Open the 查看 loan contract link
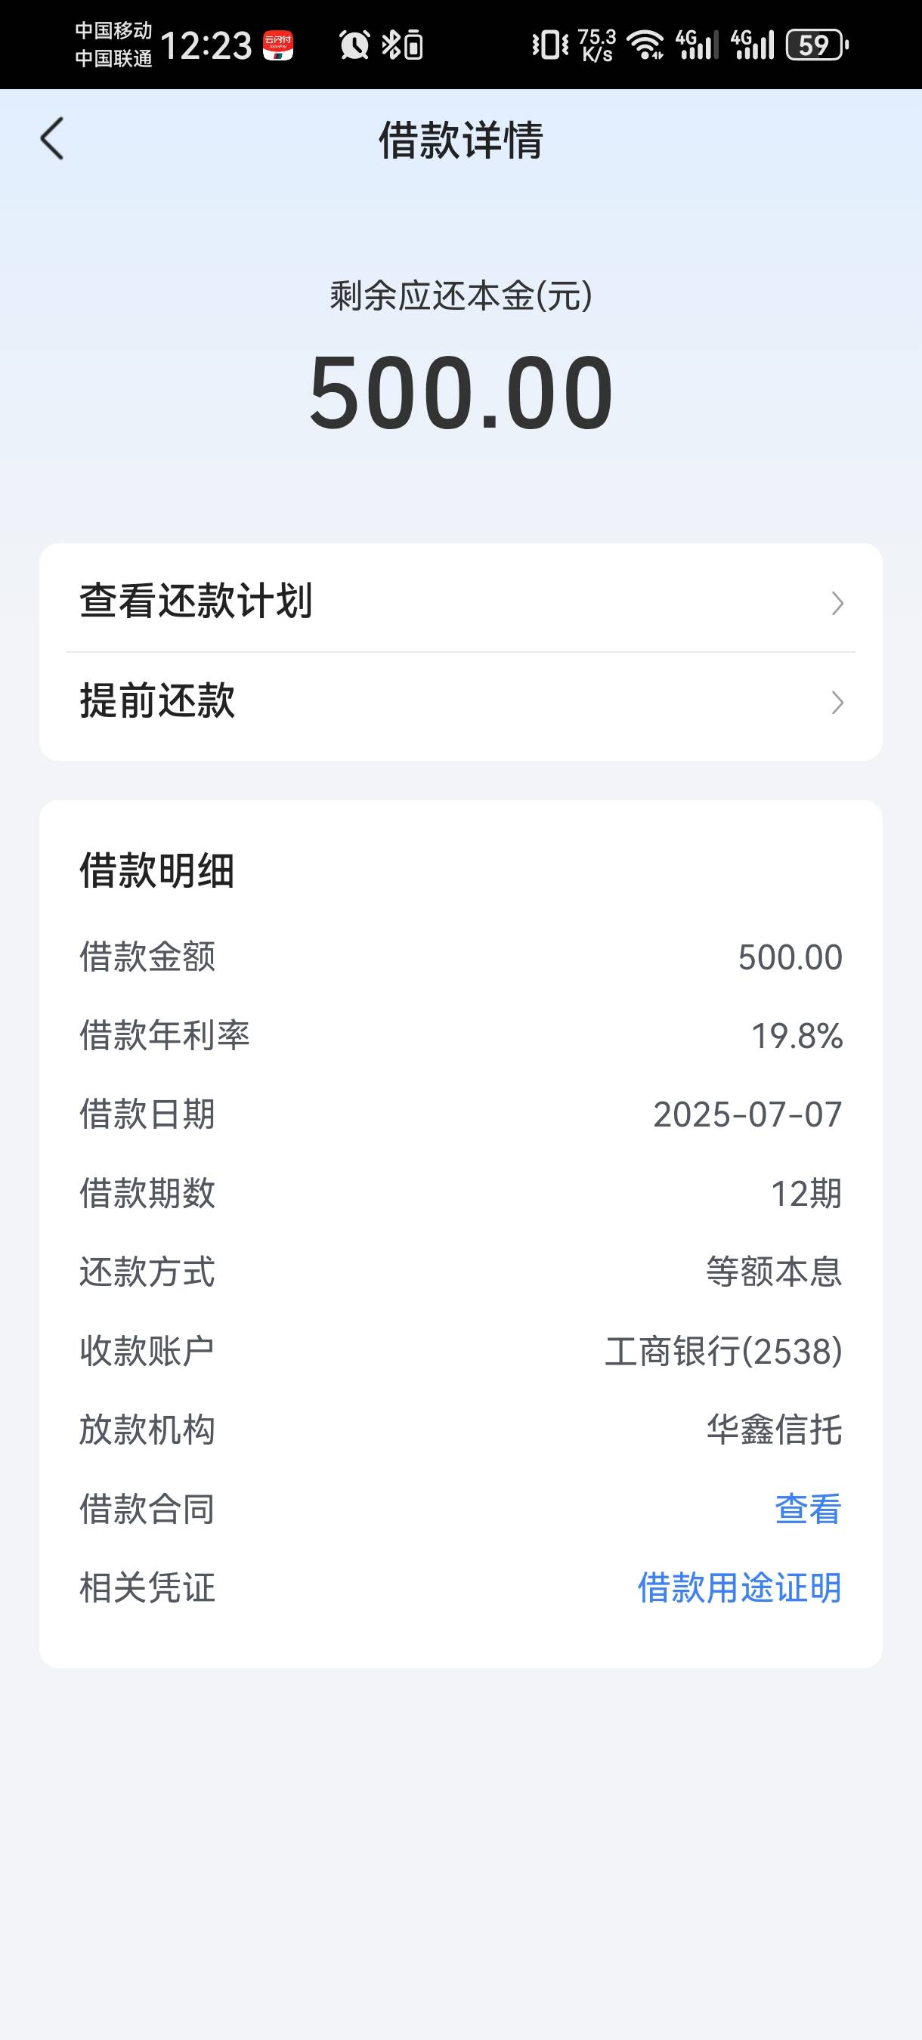The width and height of the screenshot is (922, 2040). coord(808,1509)
